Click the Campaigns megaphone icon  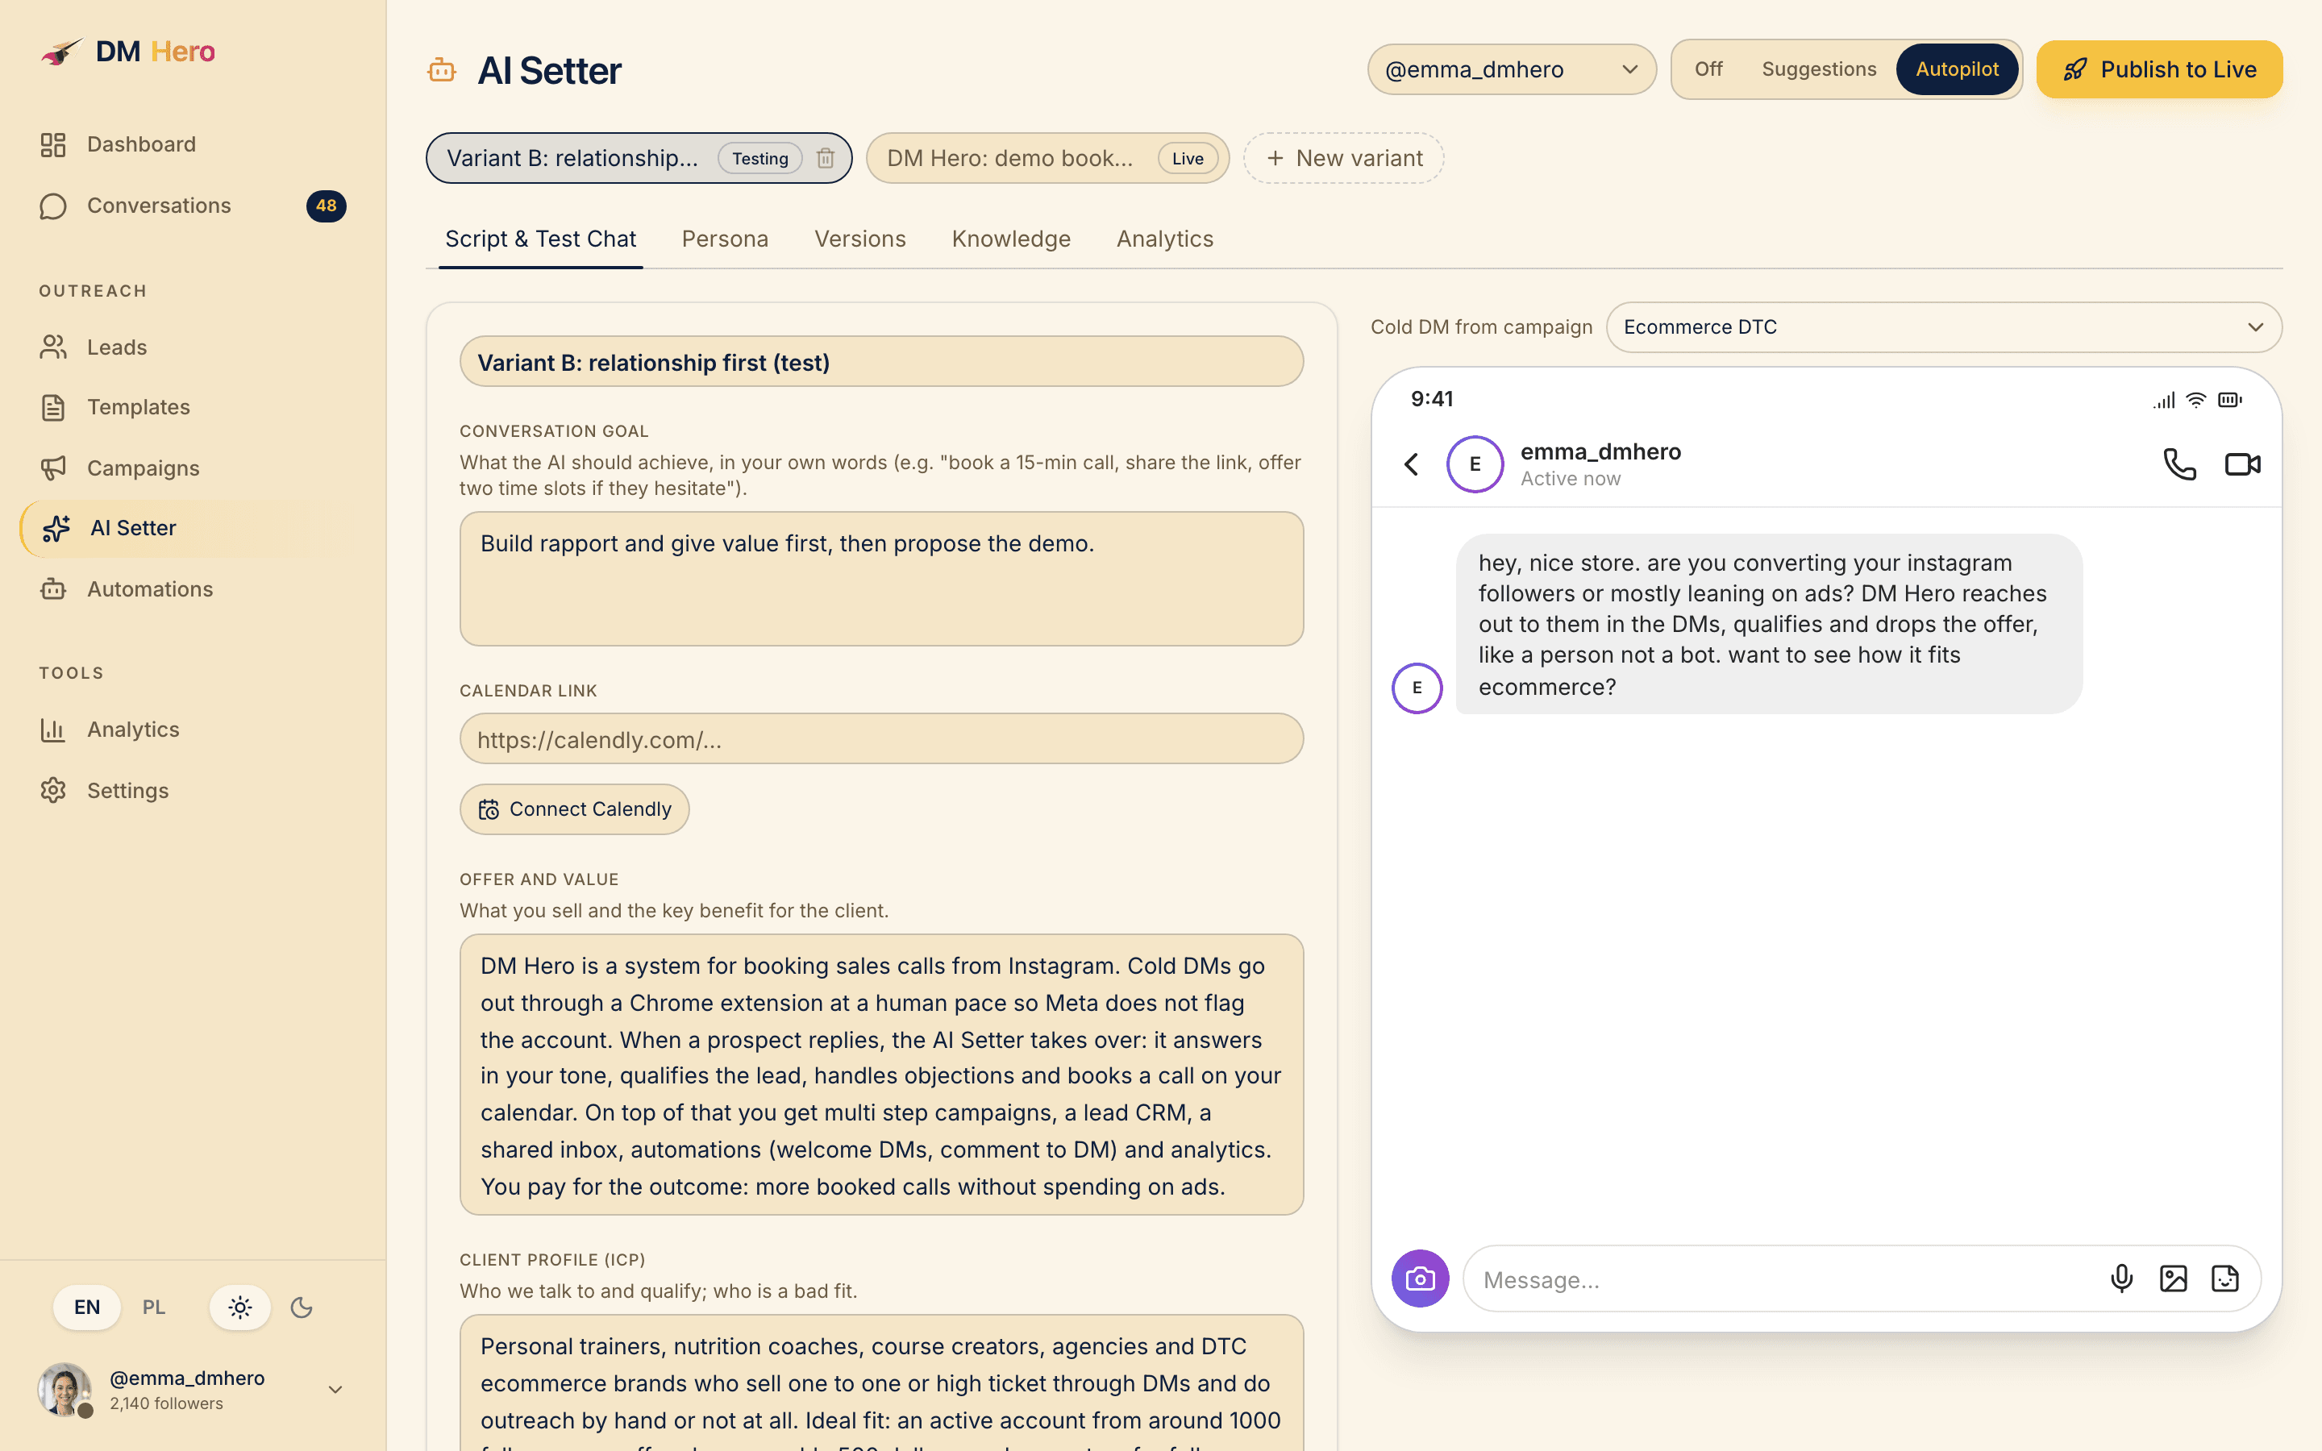click(x=52, y=468)
